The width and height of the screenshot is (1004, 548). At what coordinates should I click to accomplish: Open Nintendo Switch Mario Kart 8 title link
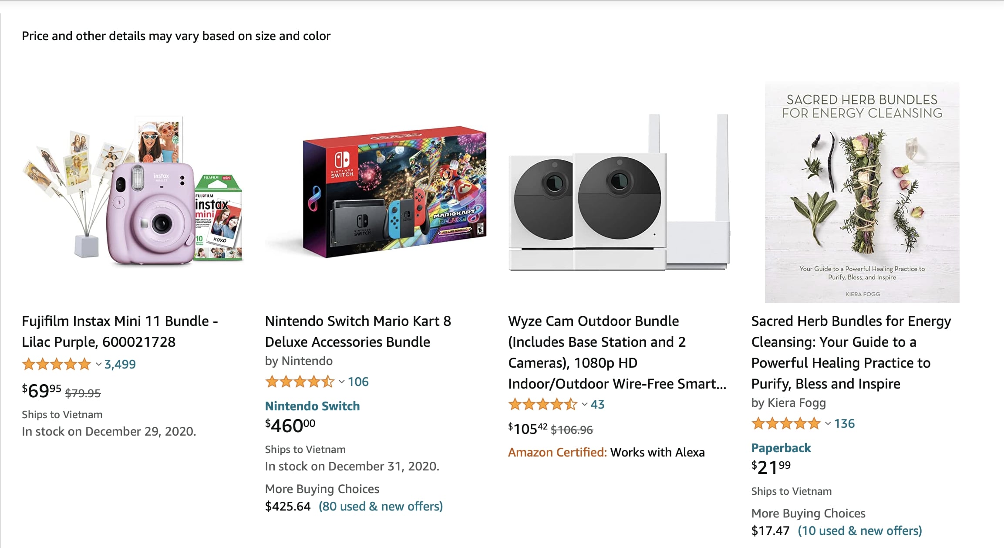[x=358, y=332]
